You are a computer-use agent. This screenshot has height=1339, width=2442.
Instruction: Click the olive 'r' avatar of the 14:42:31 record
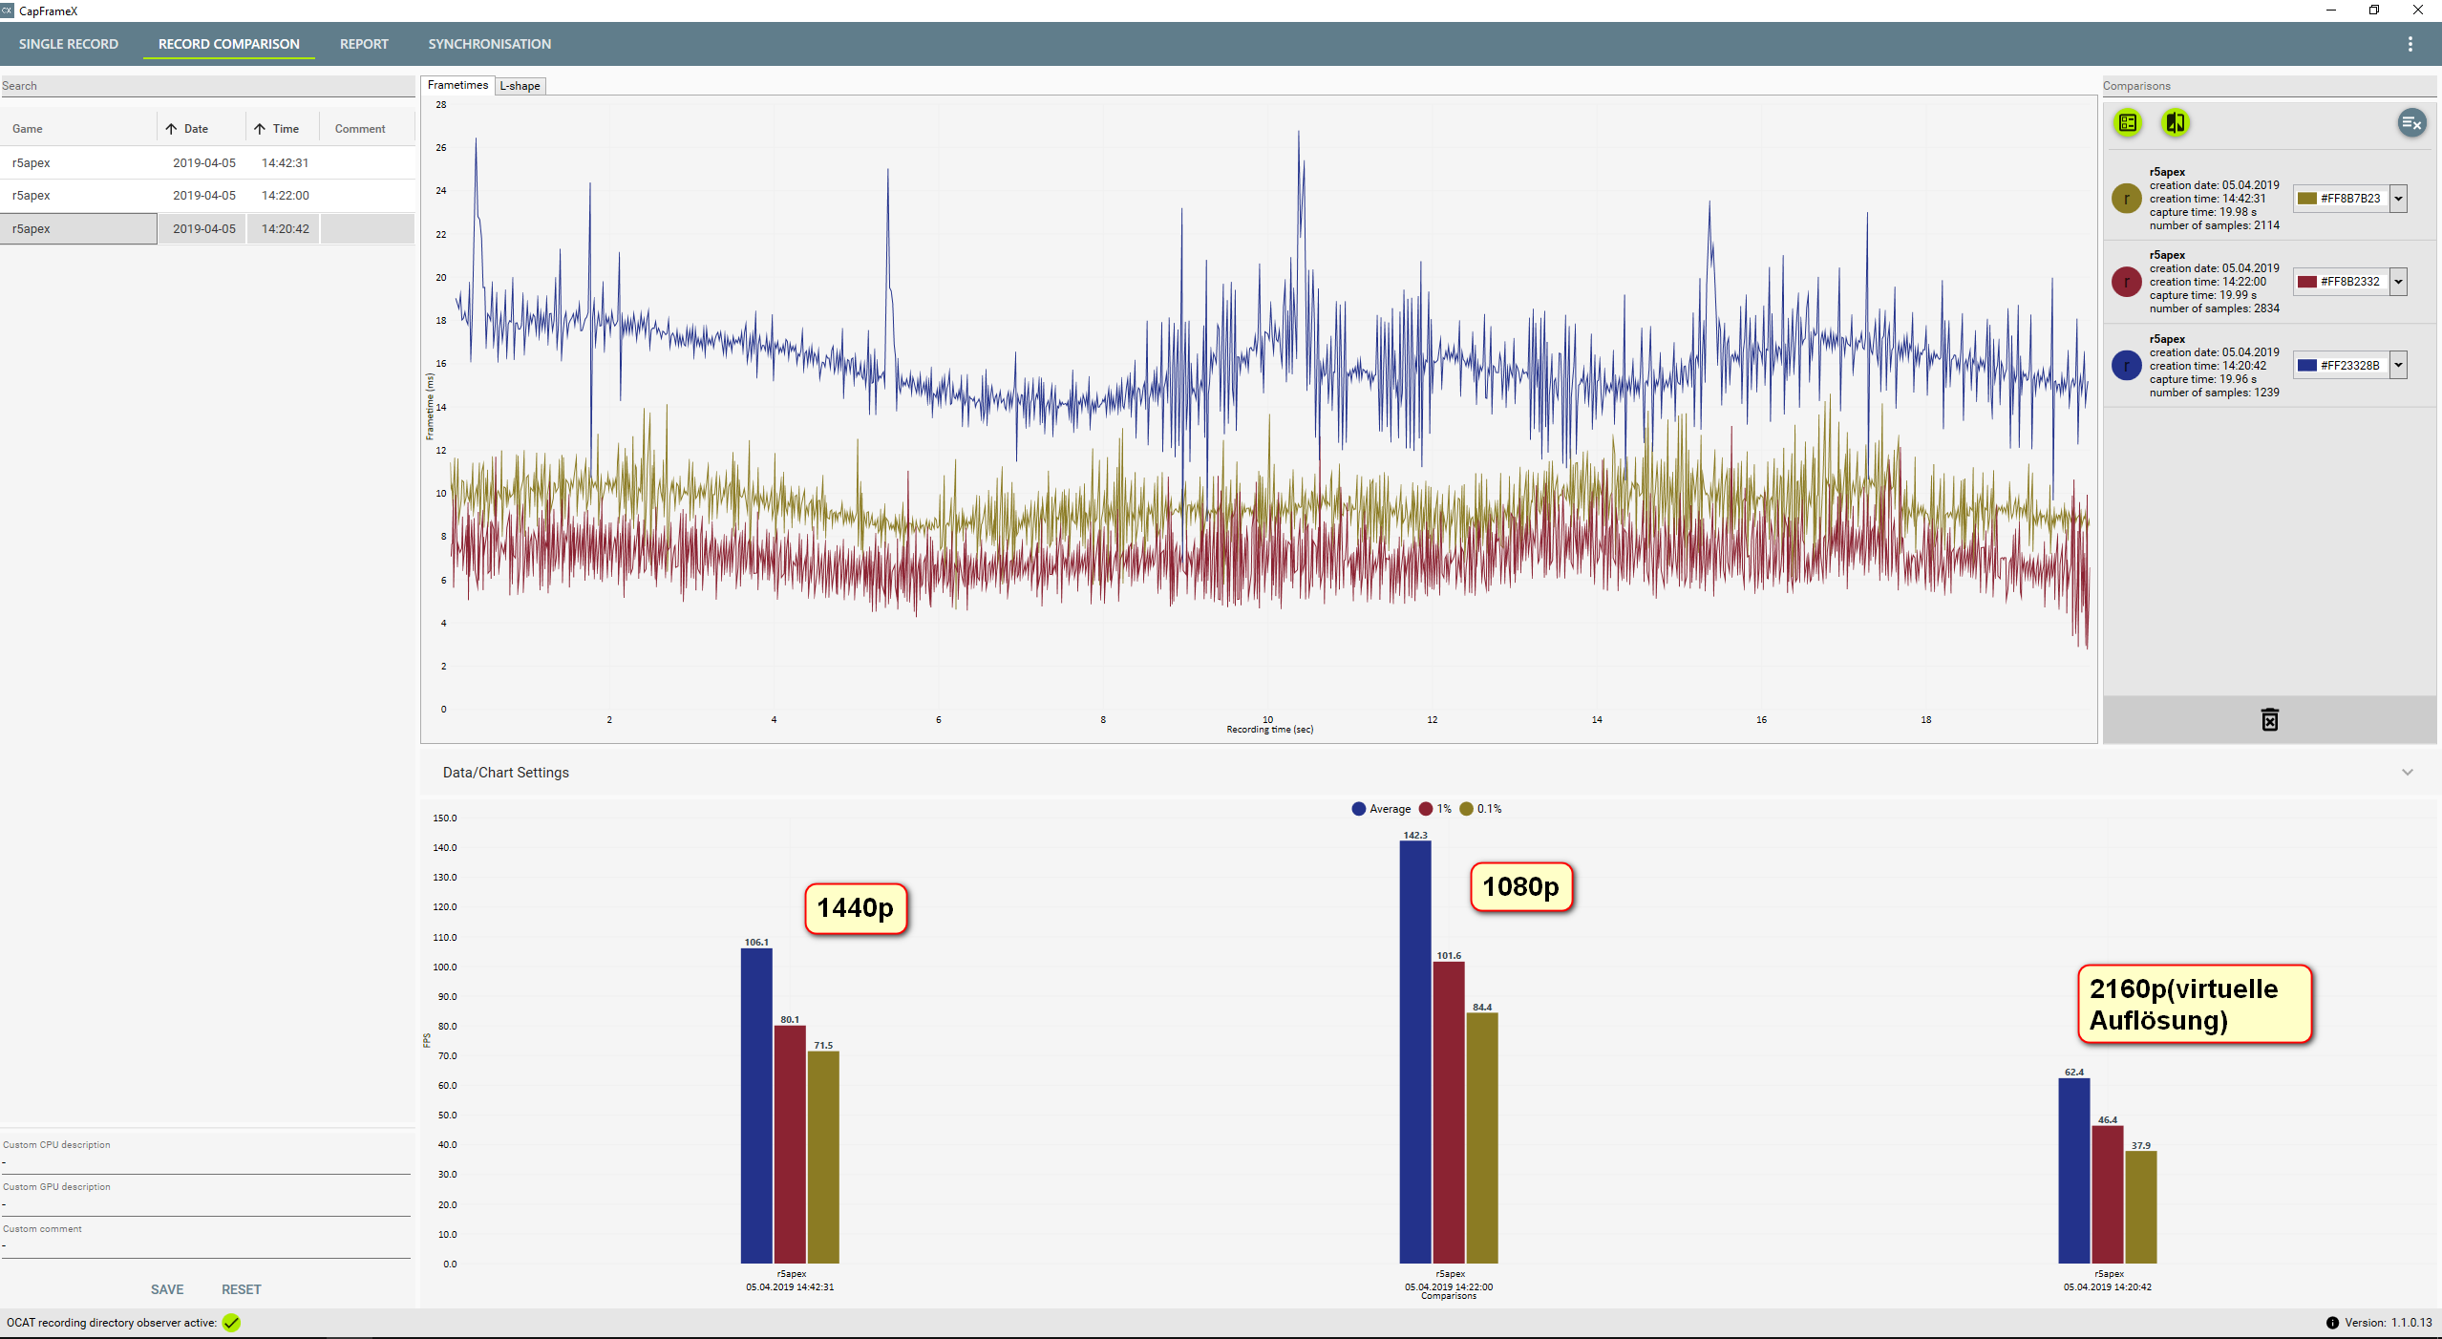click(x=2126, y=199)
